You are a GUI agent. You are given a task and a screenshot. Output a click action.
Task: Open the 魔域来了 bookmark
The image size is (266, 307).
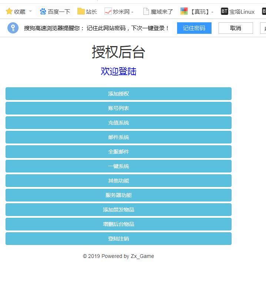(x=158, y=12)
